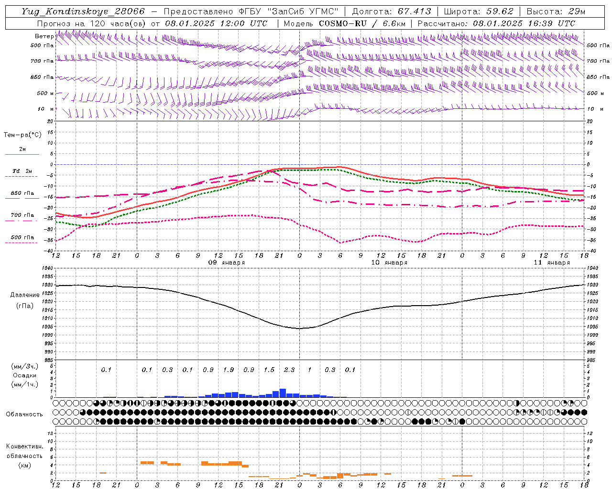The image size is (612, 489).
Task: Select the 'Предоставлено ФГБУ ЗапСиб УГМС' provider text
Action: [x=251, y=11]
